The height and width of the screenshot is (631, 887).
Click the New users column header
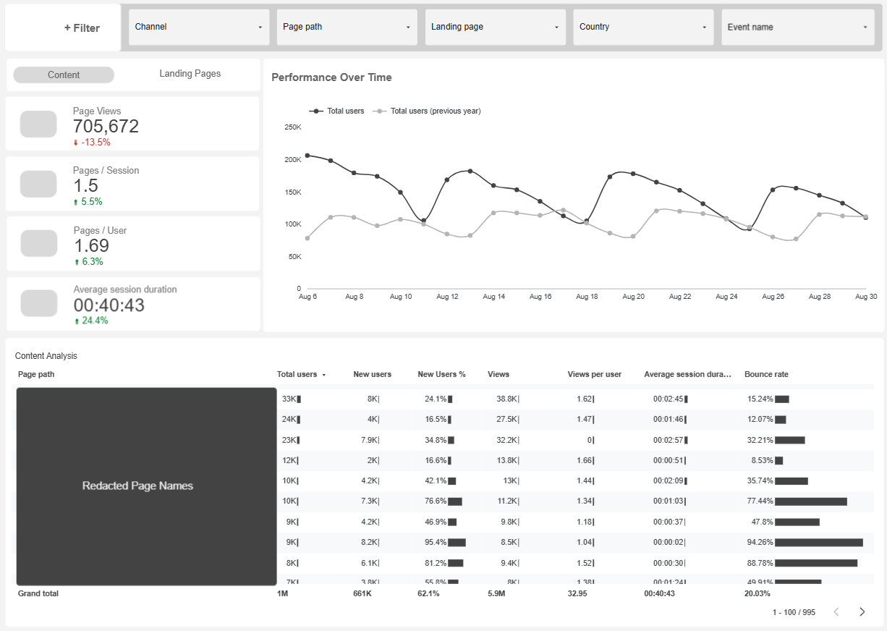pyautogui.click(x=373, y=374)
